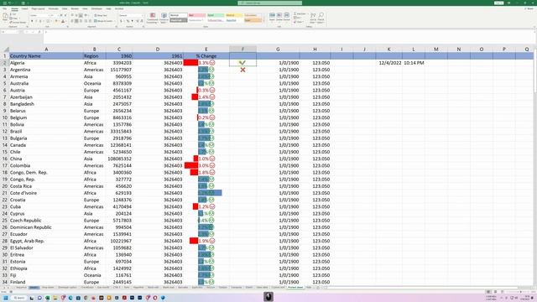Click cell containing Algeria

(x=46, y=63)
